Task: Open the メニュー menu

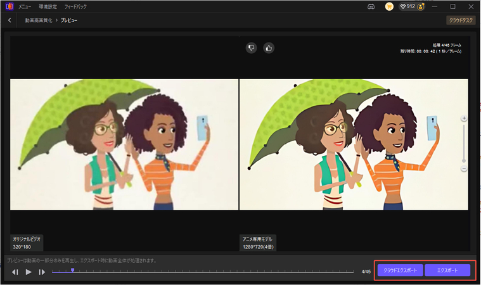Action: click(x=25, y=6)
